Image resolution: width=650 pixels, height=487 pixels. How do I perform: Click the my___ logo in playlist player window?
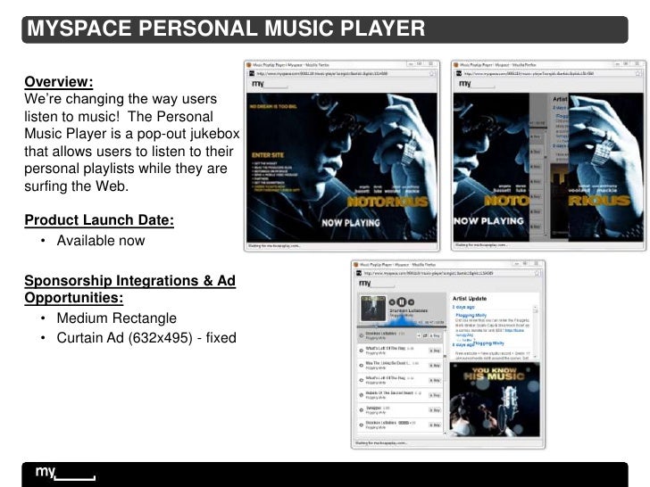(x=377, y=284)
